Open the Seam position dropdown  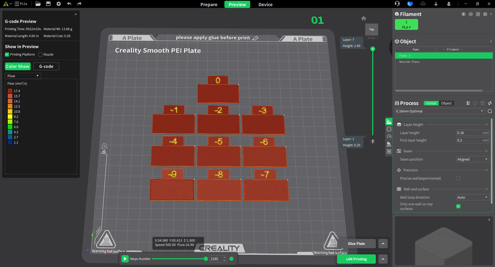tap(473, 159)
